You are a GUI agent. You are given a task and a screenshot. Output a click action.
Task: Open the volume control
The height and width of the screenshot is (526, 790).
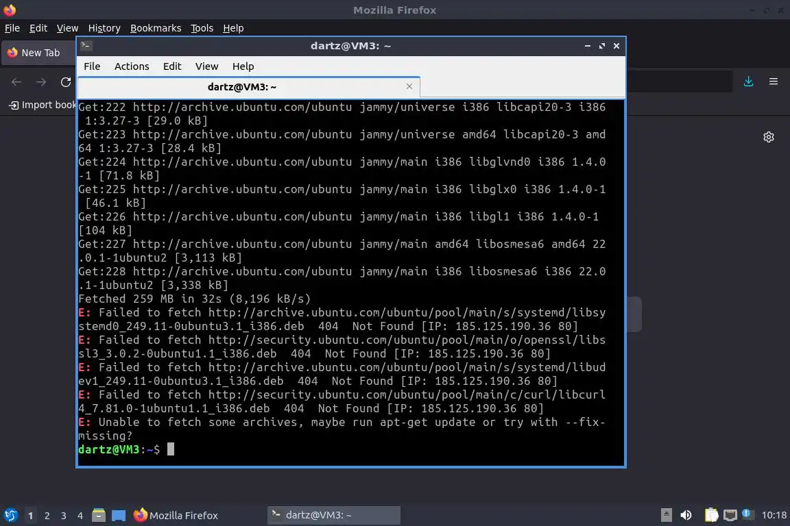coord(686,515)
